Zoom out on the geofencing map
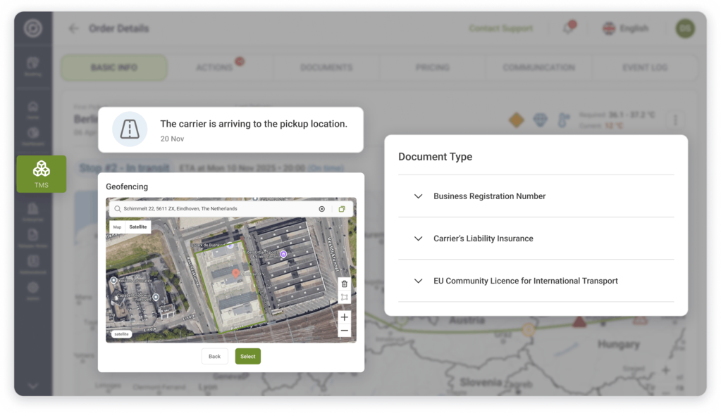Screen dimensions: 721x413 pyautogui.click(x=345, y=331)
